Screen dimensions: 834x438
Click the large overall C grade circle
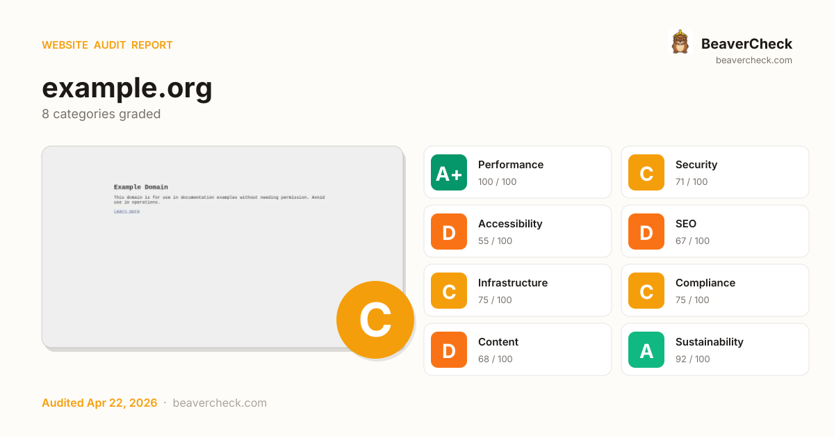coord(375,320)
